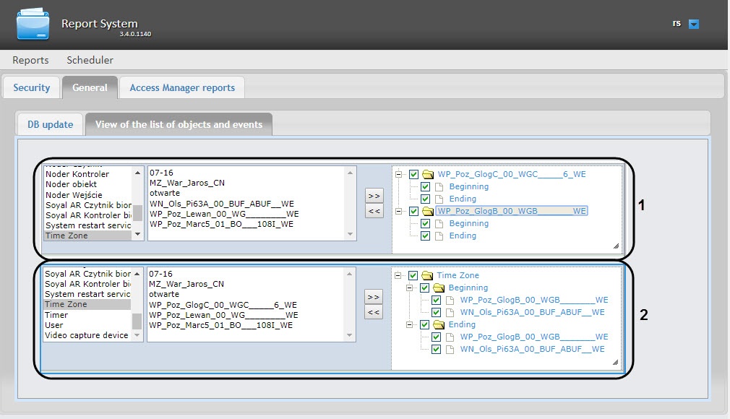Collapse the Ending node in lower tree
The width and height of the screenshot is (730, 419).
coord(411,324)
